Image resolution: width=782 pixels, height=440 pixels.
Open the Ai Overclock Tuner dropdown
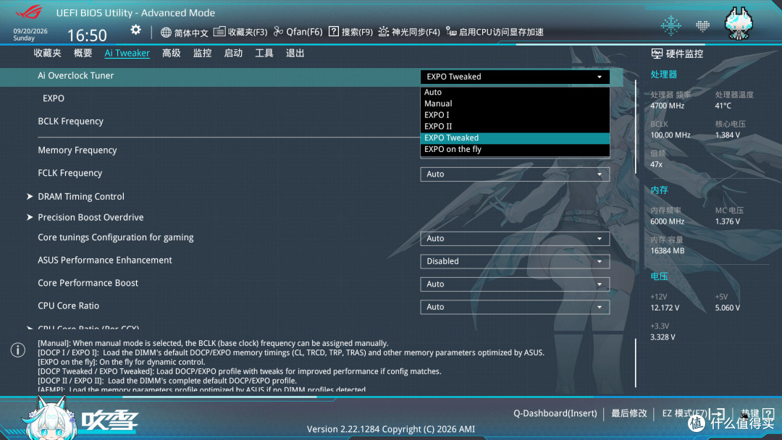[515, 77]
